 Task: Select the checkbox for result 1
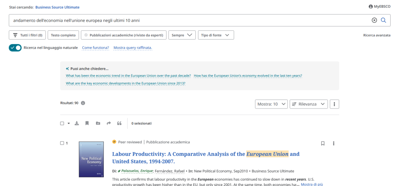click(x=62, y=143)
